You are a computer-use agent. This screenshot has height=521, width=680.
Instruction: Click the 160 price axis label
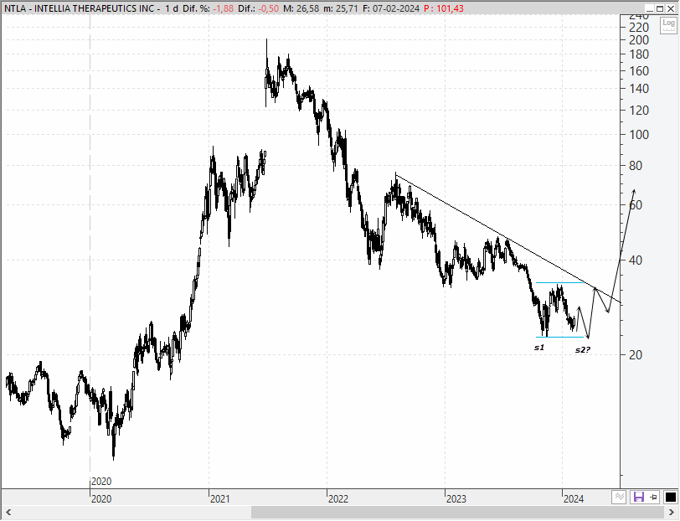639,71
